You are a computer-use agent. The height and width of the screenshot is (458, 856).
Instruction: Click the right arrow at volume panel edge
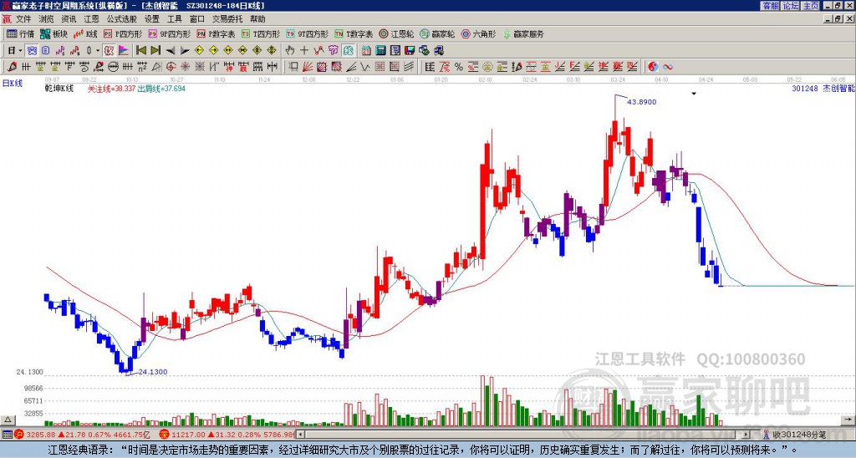(x=849, y=420)
